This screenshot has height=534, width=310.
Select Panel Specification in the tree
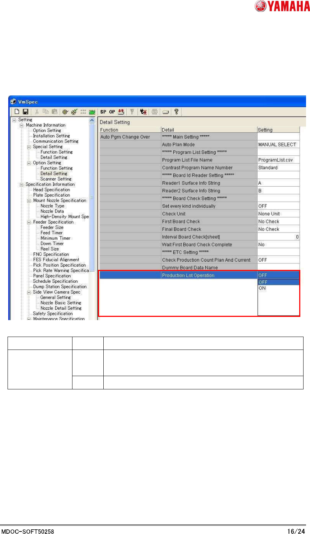(x=52, y=276)
